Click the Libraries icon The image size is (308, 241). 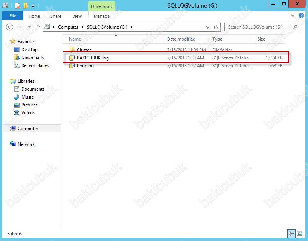tap(13, 81)
